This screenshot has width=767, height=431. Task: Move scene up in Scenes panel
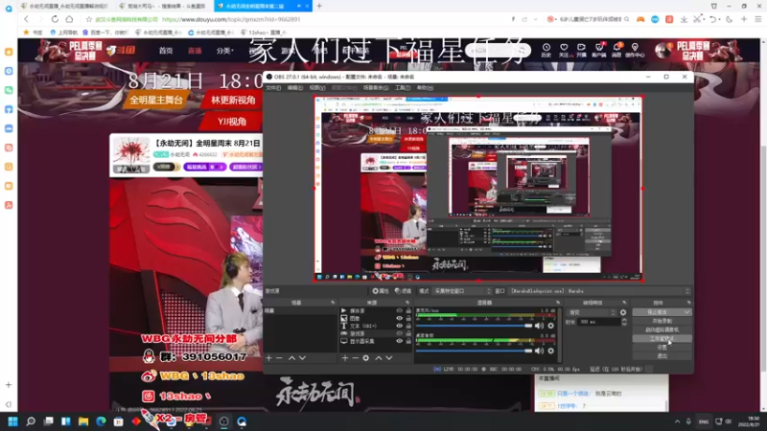coord(291,358)
